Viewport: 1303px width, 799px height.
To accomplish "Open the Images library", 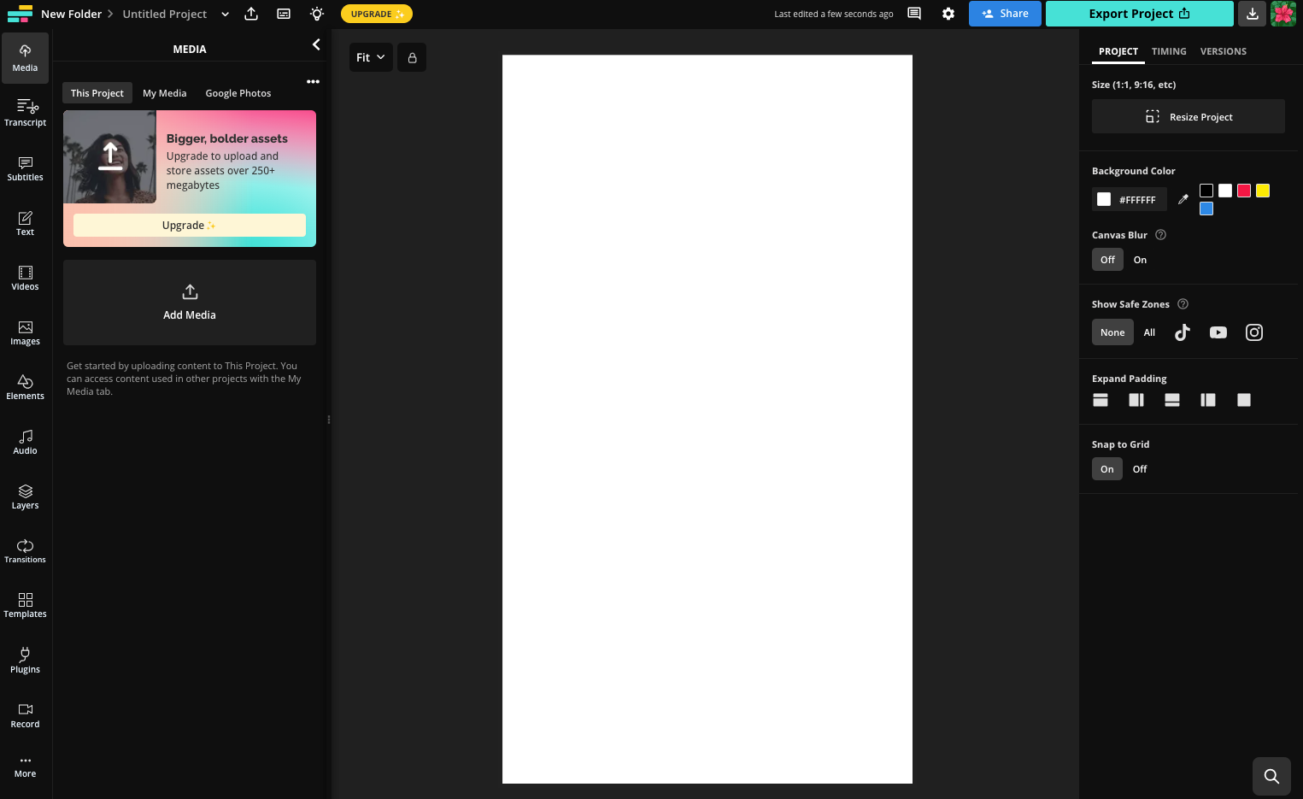I will (25, 332).
